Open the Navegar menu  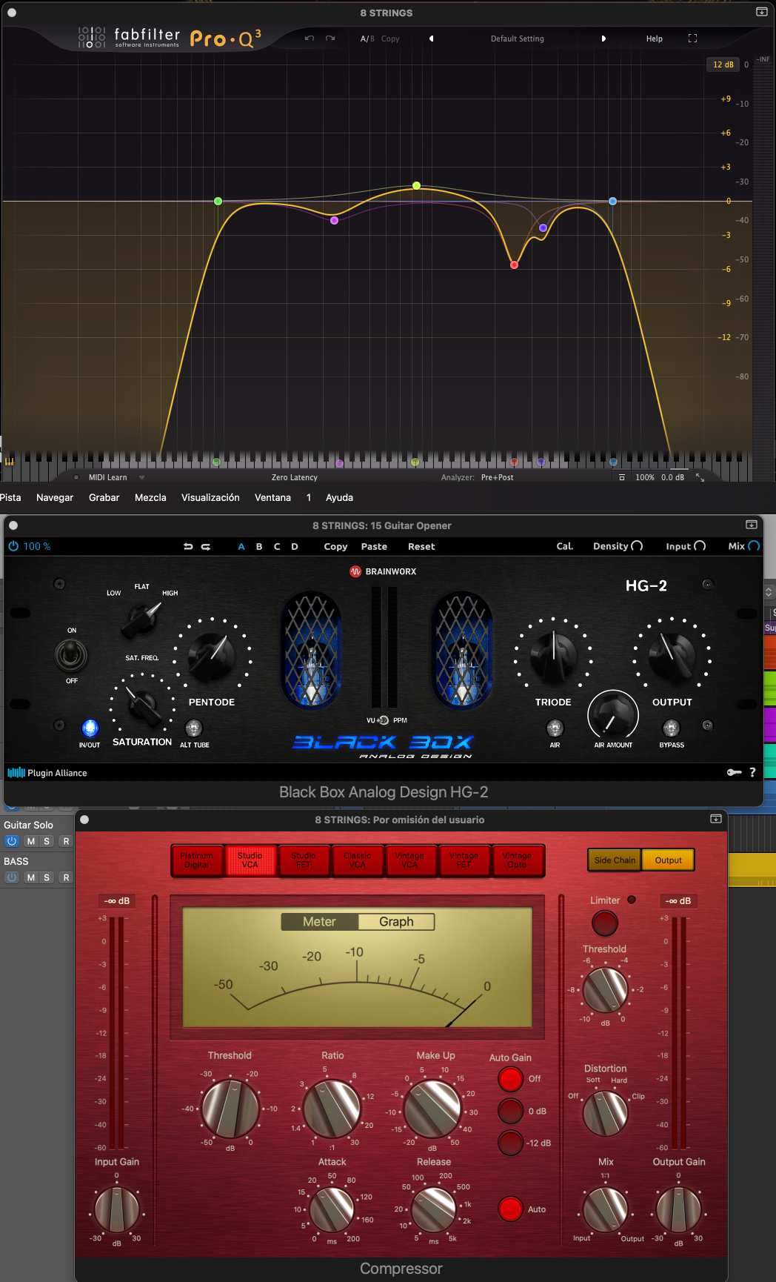(x=55, y=497)
